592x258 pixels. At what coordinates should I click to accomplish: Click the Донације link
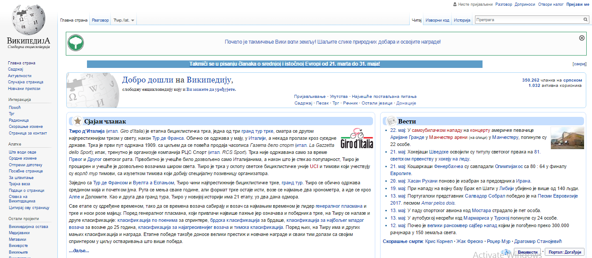click(x=406, y=103)
